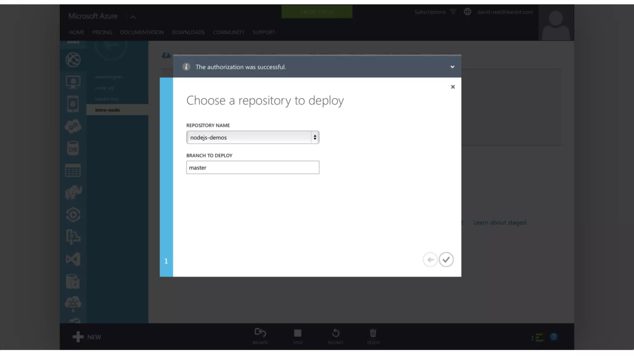Viewport: 634px width, 356px height.
Task: Open the Visual Studio Online sidebar icon
Action: coord(73,259)
